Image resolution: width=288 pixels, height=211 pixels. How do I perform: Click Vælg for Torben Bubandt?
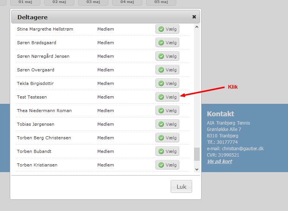pyautogui.click(x=167, y=151)
